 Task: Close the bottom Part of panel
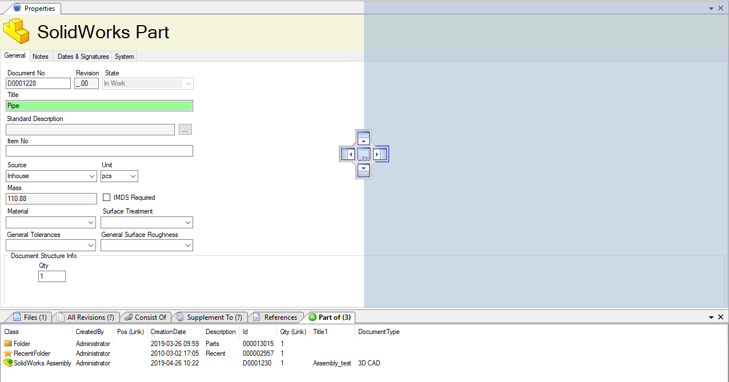click(721, 317)
